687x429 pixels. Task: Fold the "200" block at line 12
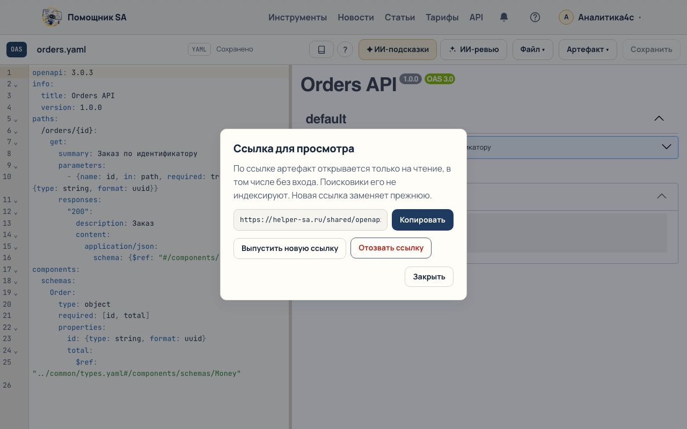16,212
